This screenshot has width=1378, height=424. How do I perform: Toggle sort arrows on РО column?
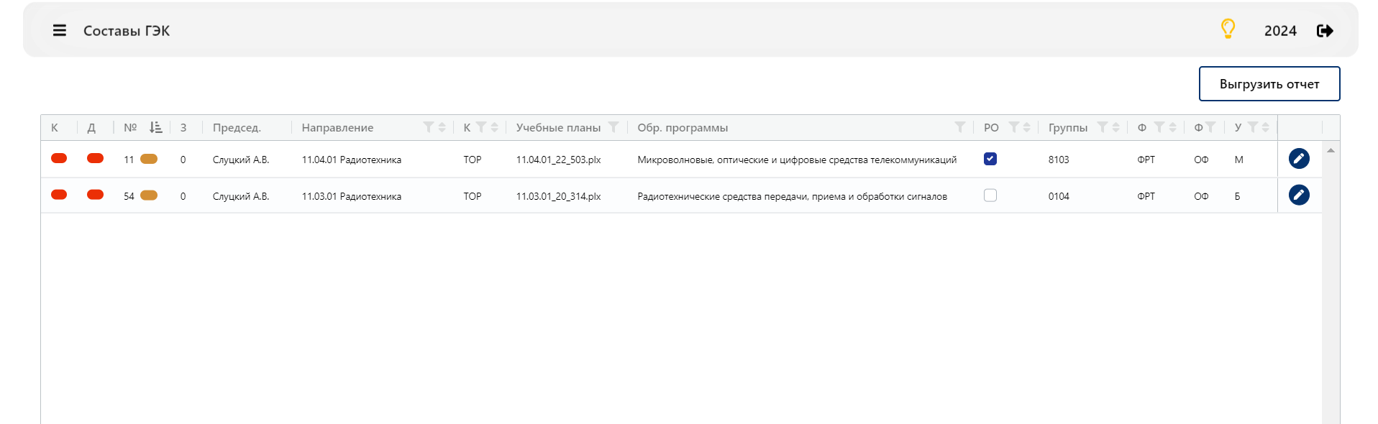coord(1026,127)
